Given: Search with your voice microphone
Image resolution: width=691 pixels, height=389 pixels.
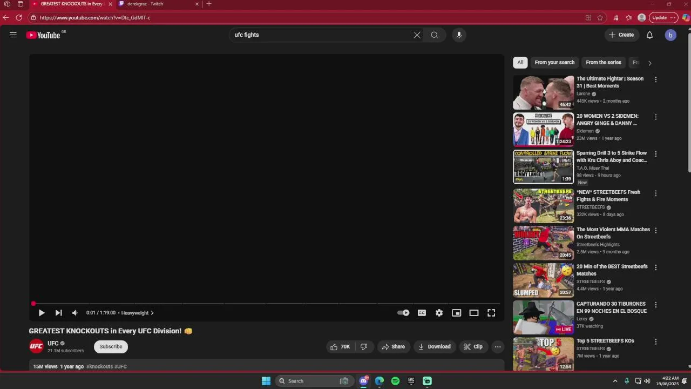Looking at the screenshot, I should pos(459,35).
